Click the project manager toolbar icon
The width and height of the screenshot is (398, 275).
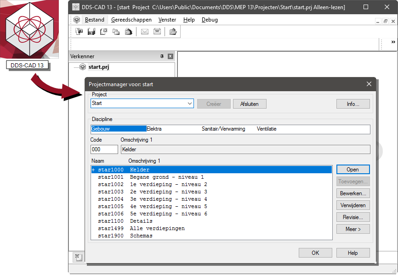(79, 32)
